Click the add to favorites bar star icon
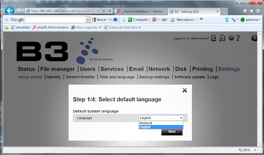This screenshot has height=155, width=264. [x=7, y=28]
